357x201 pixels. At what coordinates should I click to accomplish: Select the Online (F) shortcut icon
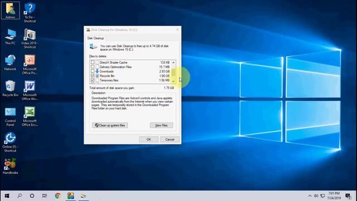coord(10,142)
